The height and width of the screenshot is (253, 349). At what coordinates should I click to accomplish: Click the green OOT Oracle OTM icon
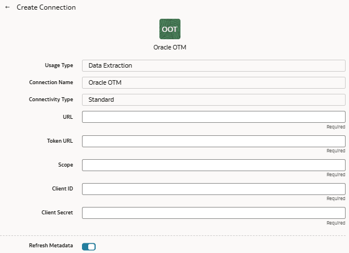point(170,29)
